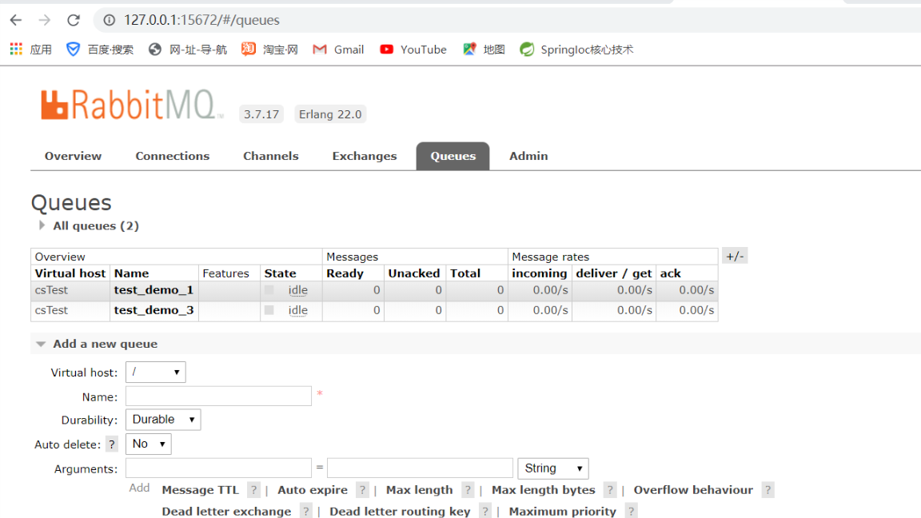Open the 百度·搜索 bookmark
The image size is (921, 518).
100,50
